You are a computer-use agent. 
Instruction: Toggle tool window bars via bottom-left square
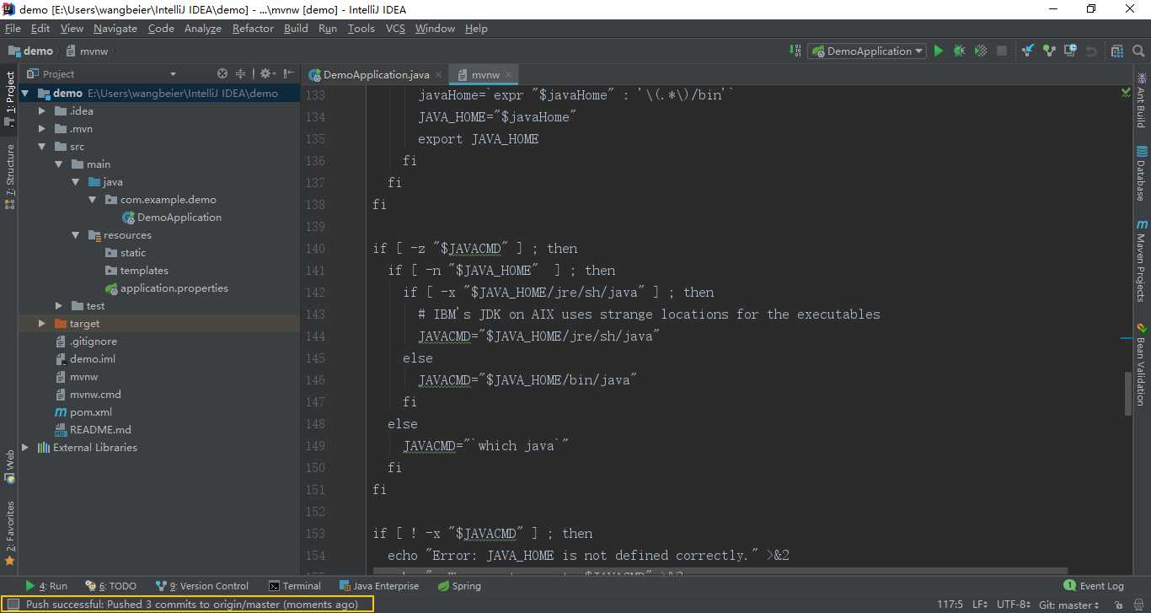(13, 605)
